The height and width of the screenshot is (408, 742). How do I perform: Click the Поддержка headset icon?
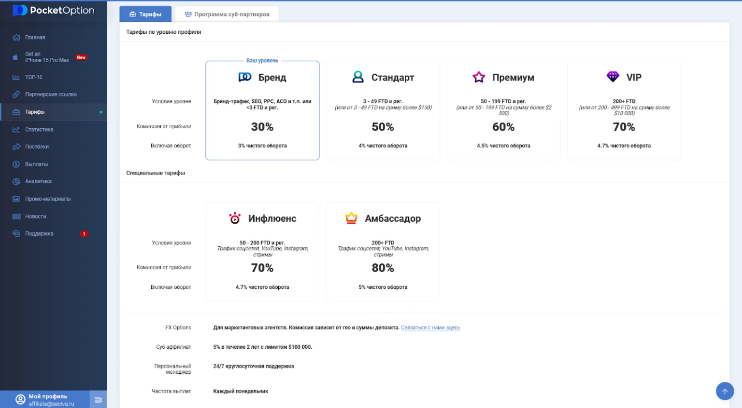tap(16, 234)
